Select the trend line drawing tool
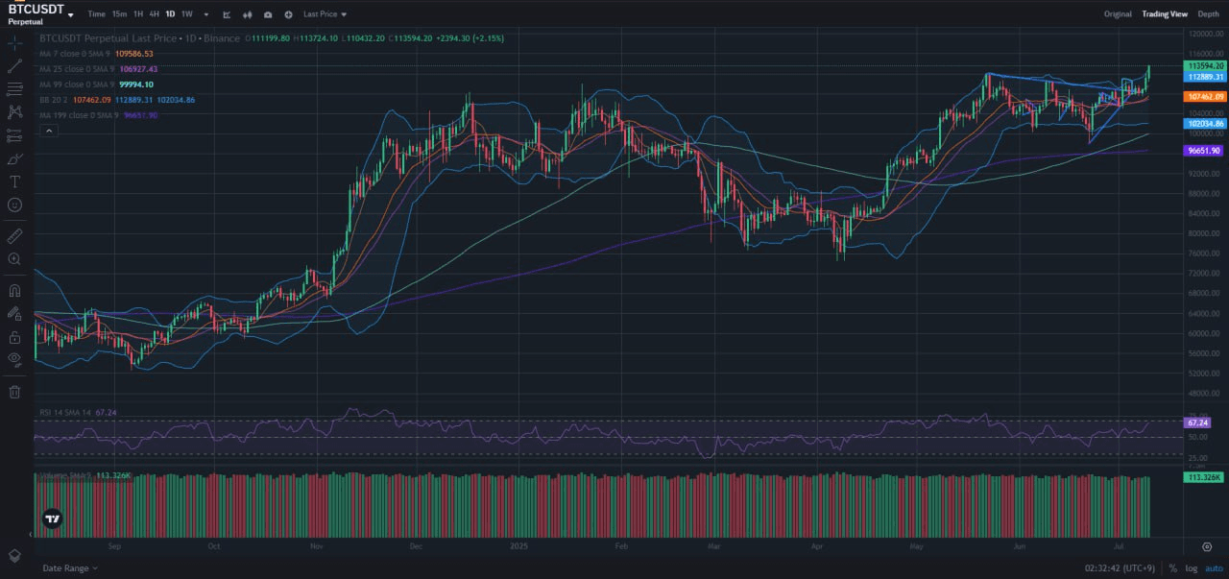 (x=14, y=66)
